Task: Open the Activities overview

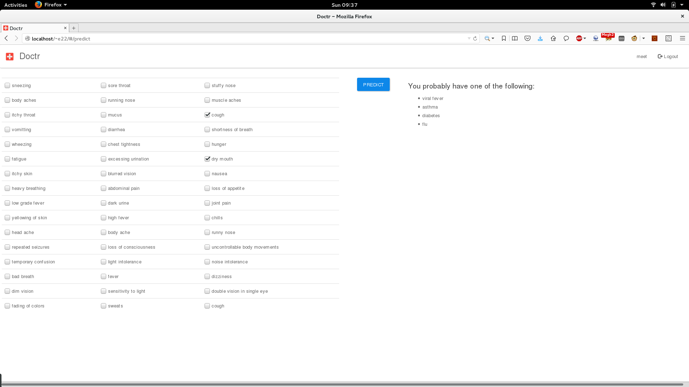Action: pos(15,5)
